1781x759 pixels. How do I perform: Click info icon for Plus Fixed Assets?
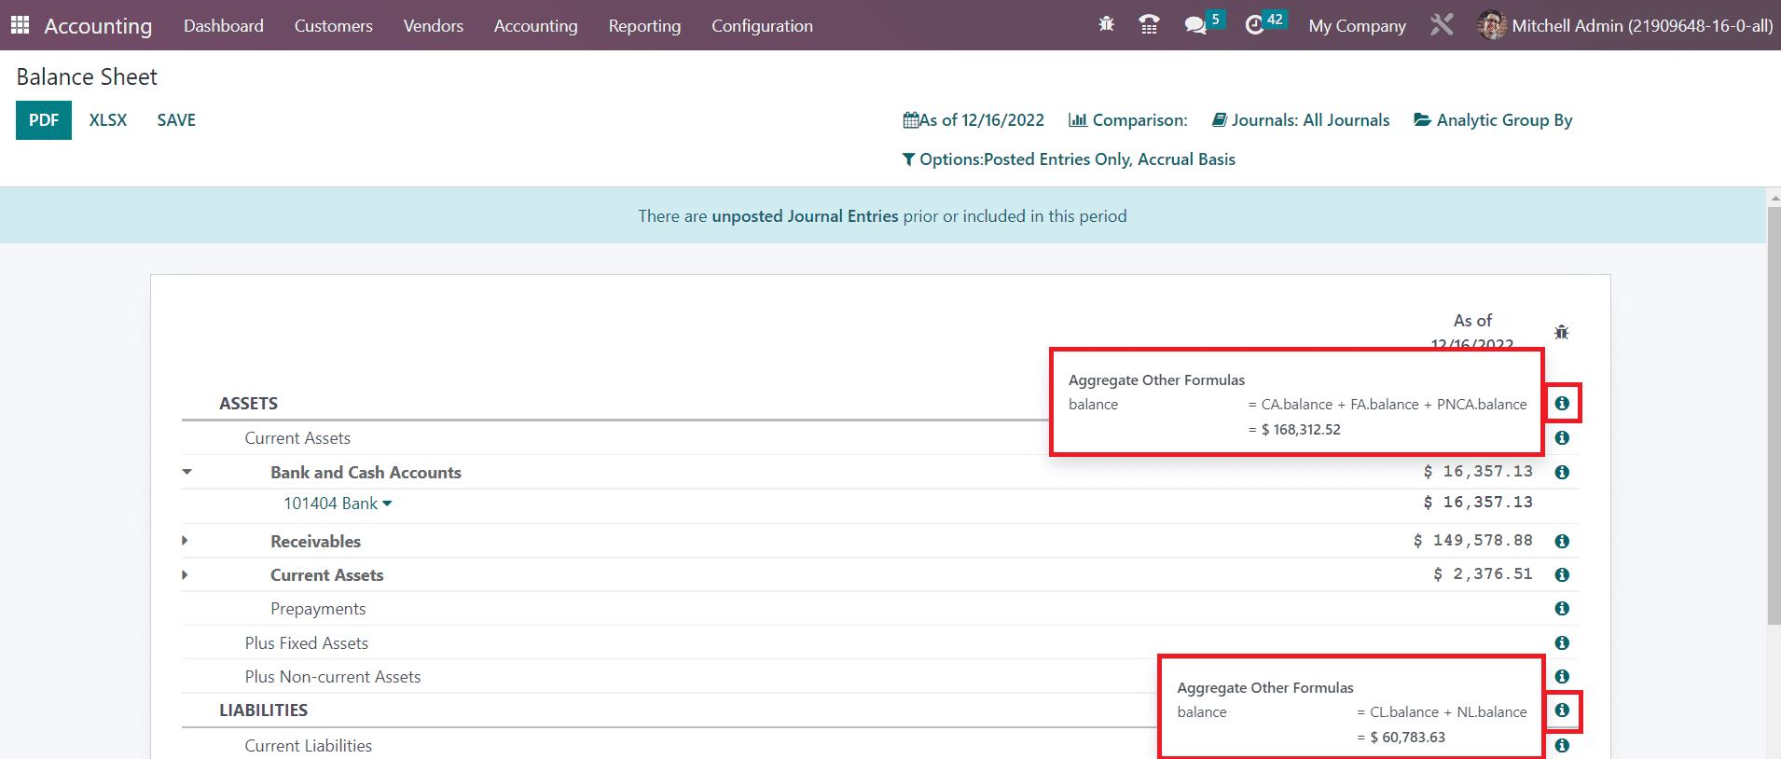1562,643
